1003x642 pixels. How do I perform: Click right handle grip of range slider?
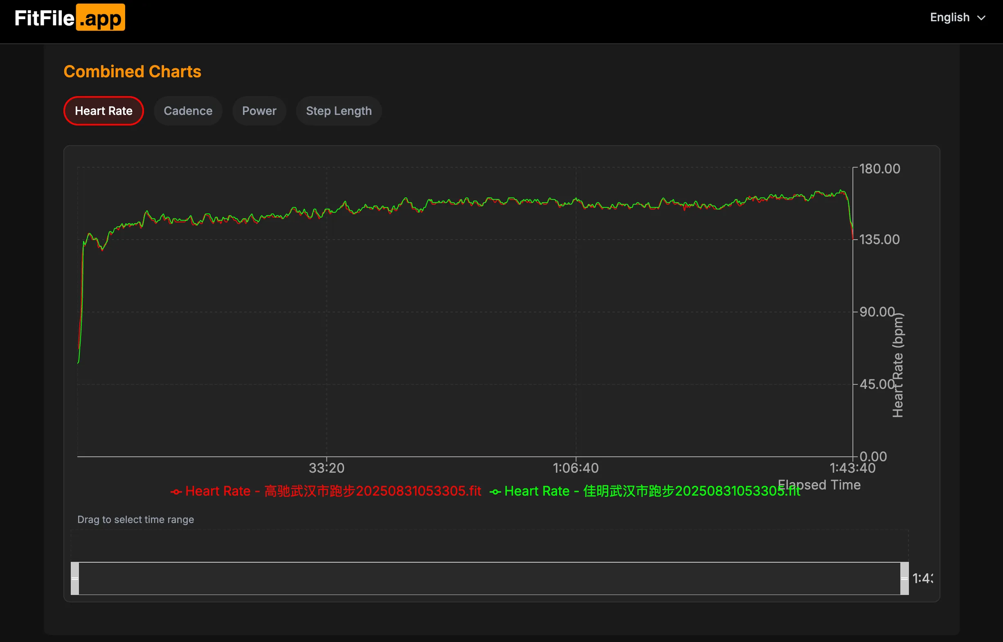[x=904, y=578]
